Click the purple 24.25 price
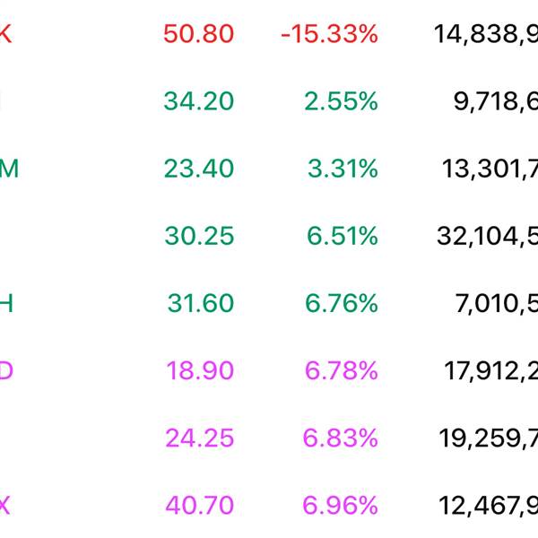The height and width of the screenshot is (538, 538). coord(199,438)
